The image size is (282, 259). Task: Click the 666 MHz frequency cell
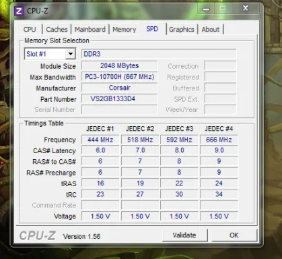pyautogui.click(x=219, y=140)
